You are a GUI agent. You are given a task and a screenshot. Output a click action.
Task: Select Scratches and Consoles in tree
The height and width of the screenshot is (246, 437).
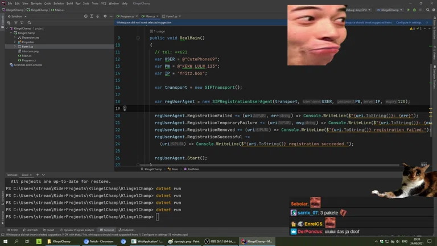[28, 65]
